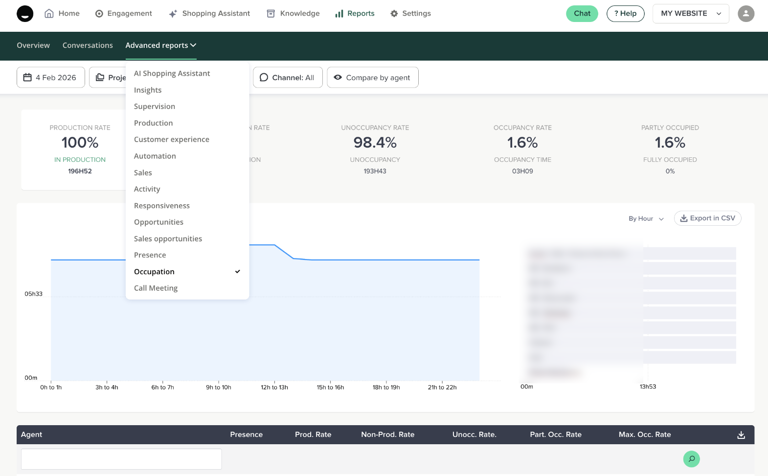Image resolution: width=768 pixels, height=476 pixels.
Task: Collapse the Advanced reports menu
Action: tap(160, 45)
